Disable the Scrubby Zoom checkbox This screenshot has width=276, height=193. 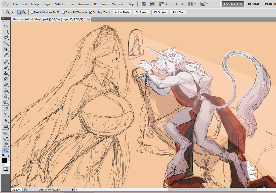pos(91,12)
